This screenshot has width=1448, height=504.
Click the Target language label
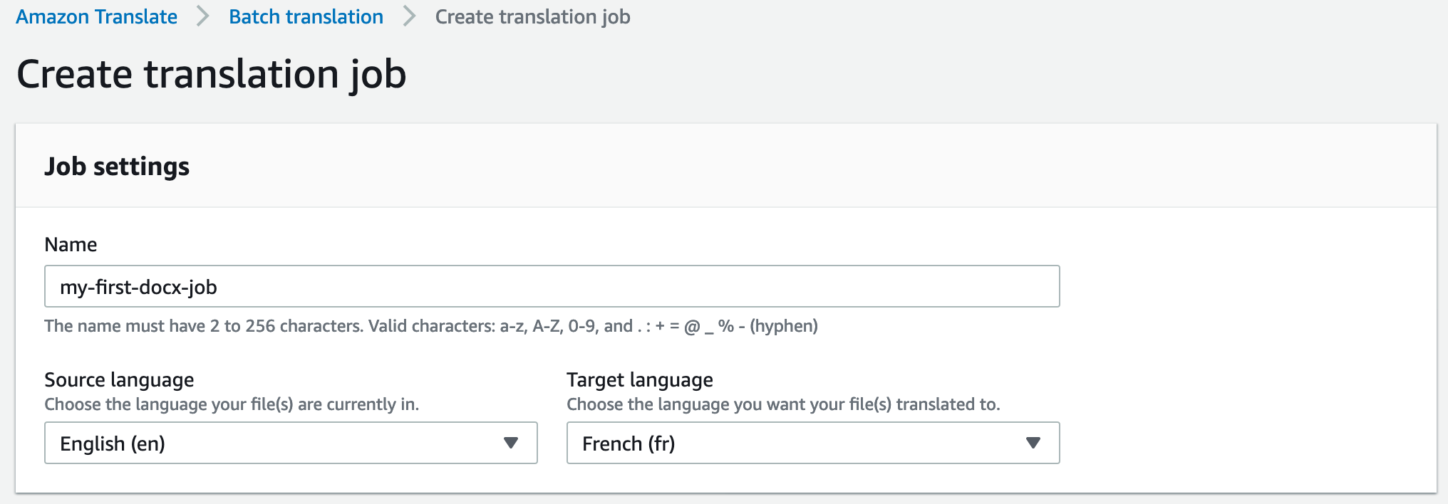click(x=639, y=379)
